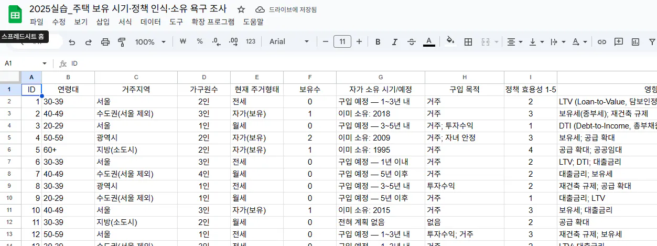Click the select-all corner box
This screenshot has height=246, width=657.
point(10,77)
